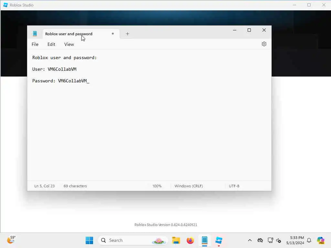Open the notifications bell
The width and height of the screenshot is (331, 248).
tap(309, 240)
